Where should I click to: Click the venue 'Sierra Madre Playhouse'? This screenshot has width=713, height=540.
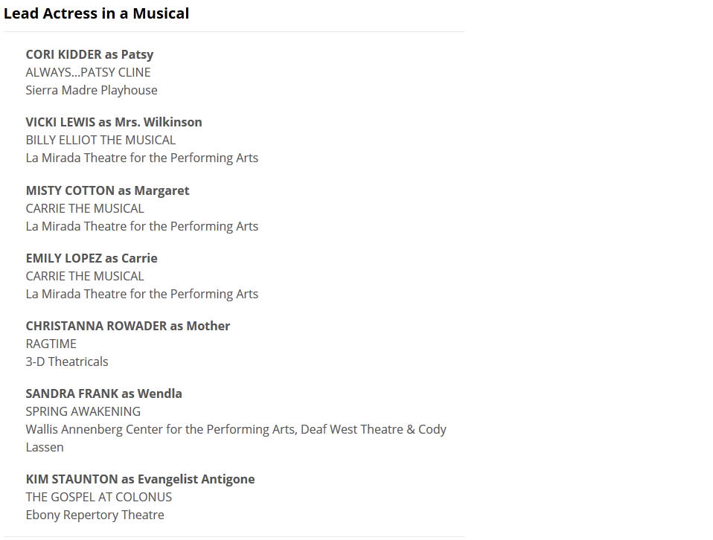[x=92, y=90]
